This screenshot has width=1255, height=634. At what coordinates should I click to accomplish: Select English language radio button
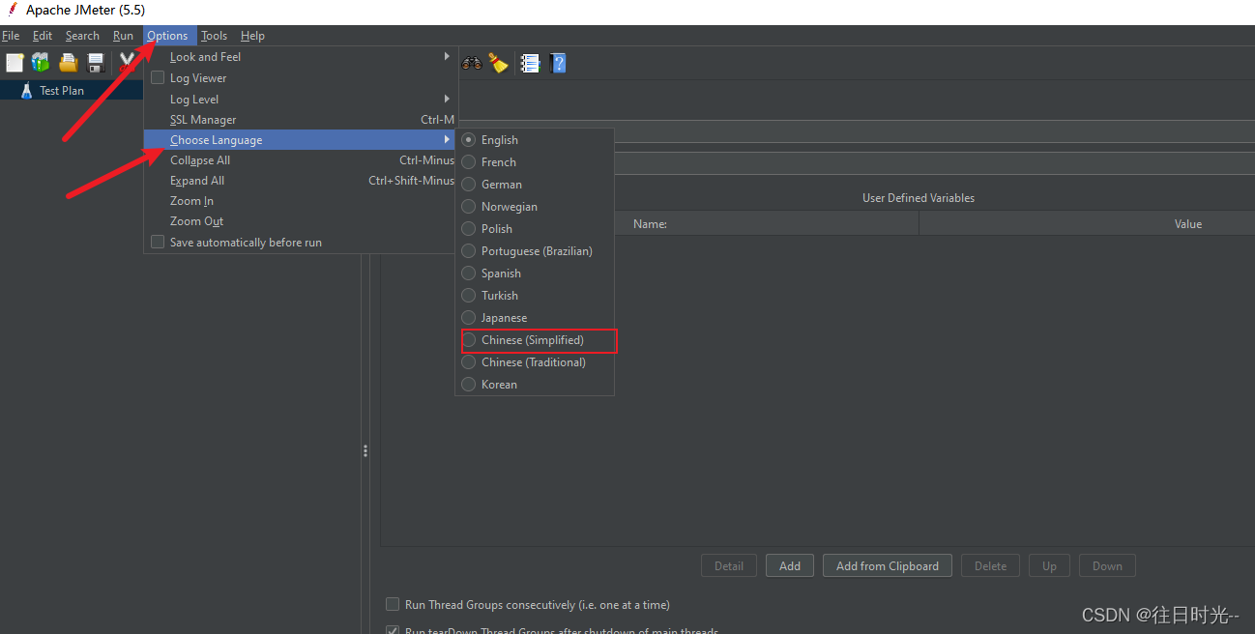[x=469, y=140]
